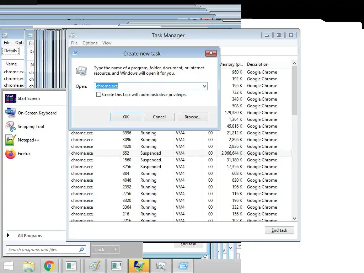Switch to Google Chrome on the taskbar

[49, 266]
